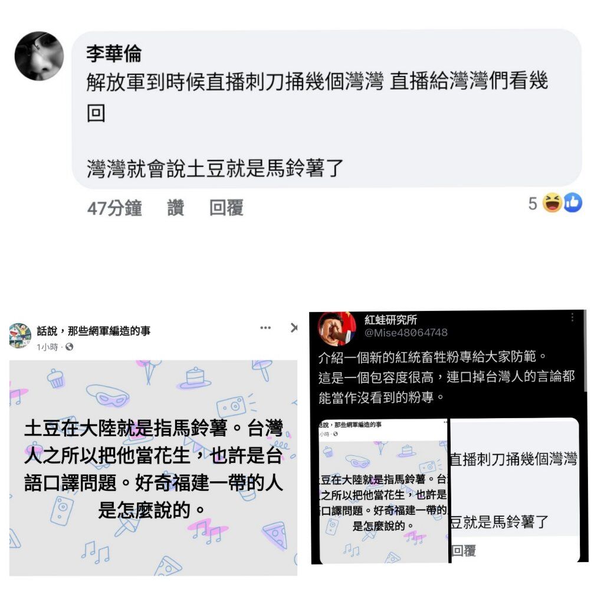View the 47分鐘 comment timestamp
Viewport: 604px width, 604px height.
114,208
